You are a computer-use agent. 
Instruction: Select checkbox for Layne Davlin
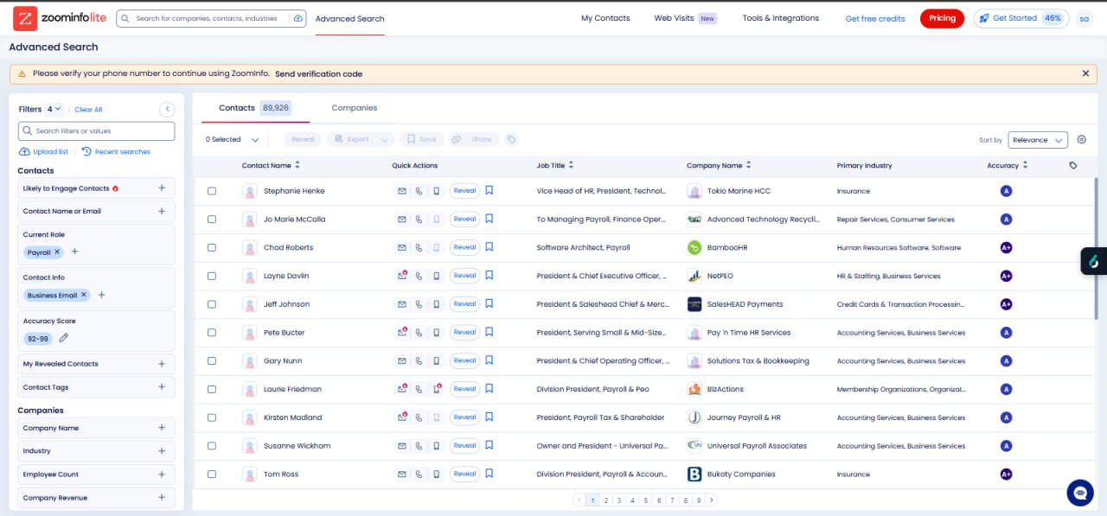[x=212, y=277]
